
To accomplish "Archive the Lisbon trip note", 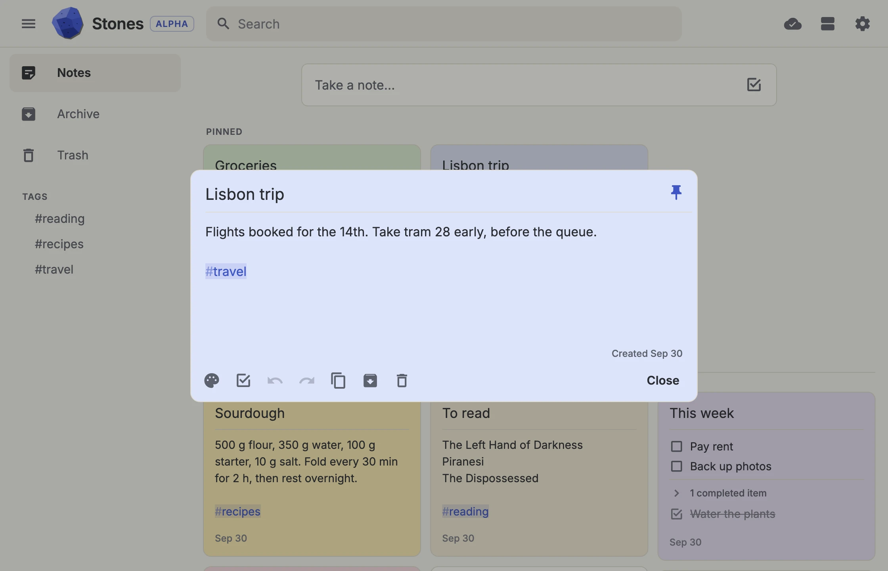I will [370, 381].
